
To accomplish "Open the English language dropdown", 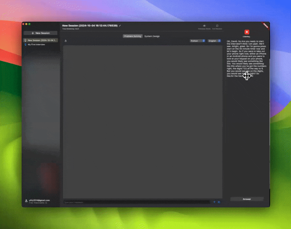I will click(214, 41).
